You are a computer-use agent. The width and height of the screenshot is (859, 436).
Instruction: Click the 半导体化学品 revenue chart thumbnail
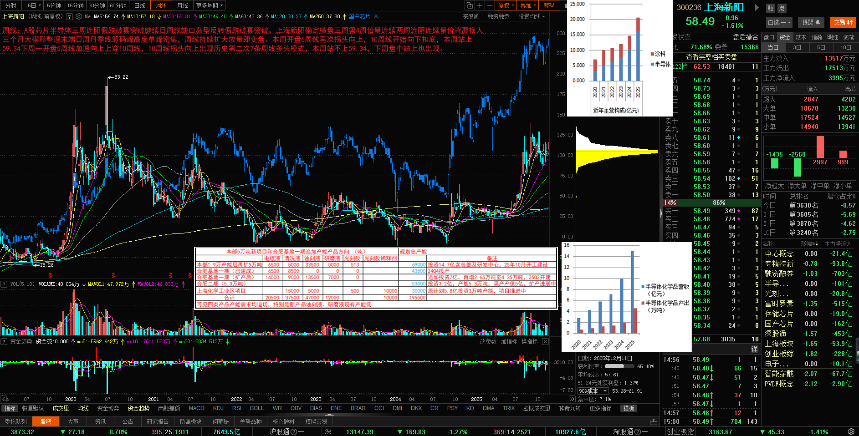click(627, 297)
